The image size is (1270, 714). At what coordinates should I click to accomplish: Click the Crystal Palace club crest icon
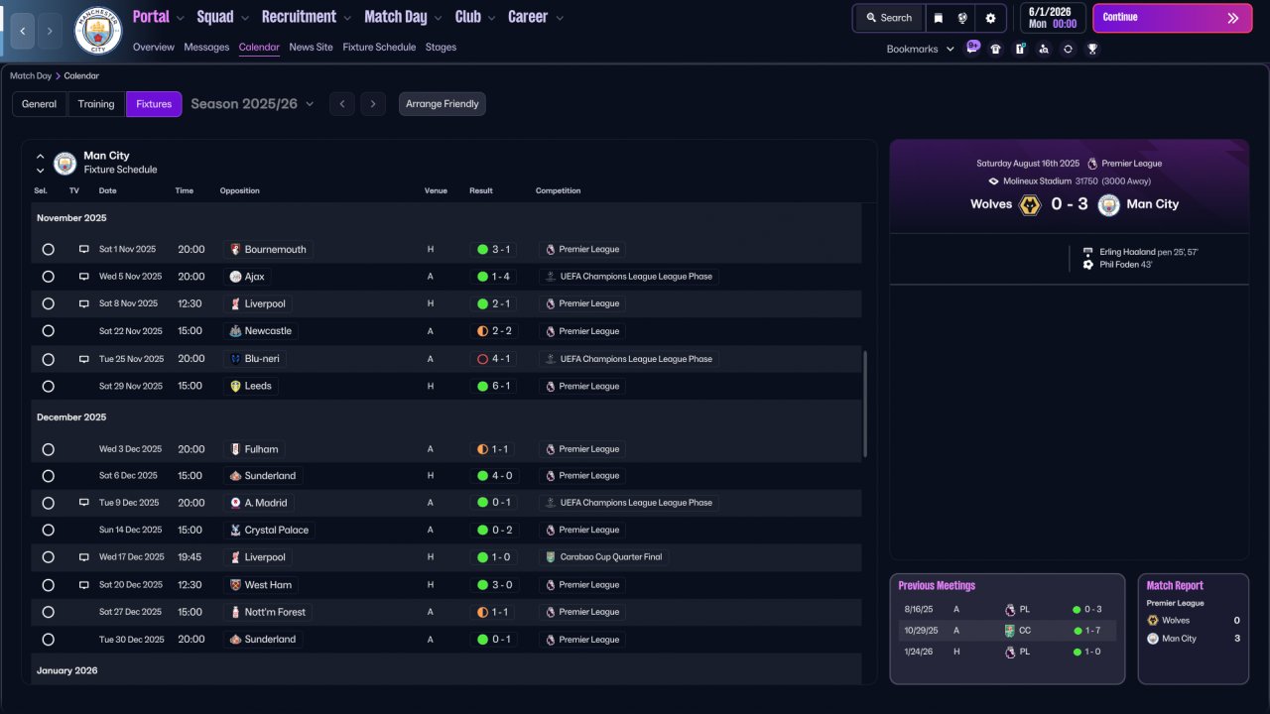235,530
